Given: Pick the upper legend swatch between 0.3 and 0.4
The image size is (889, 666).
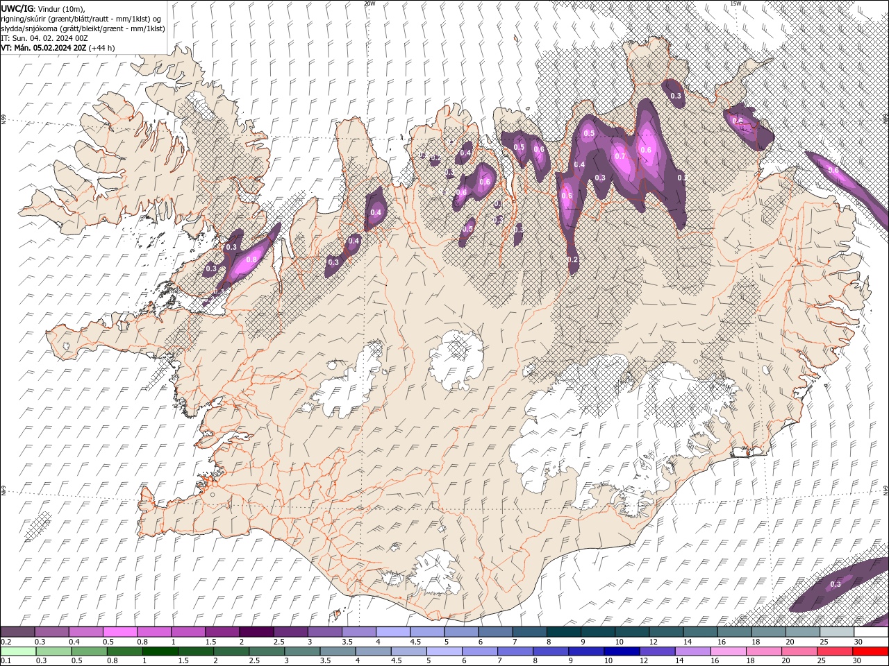Looking at the screenshot, I should [x=52, y=632].
